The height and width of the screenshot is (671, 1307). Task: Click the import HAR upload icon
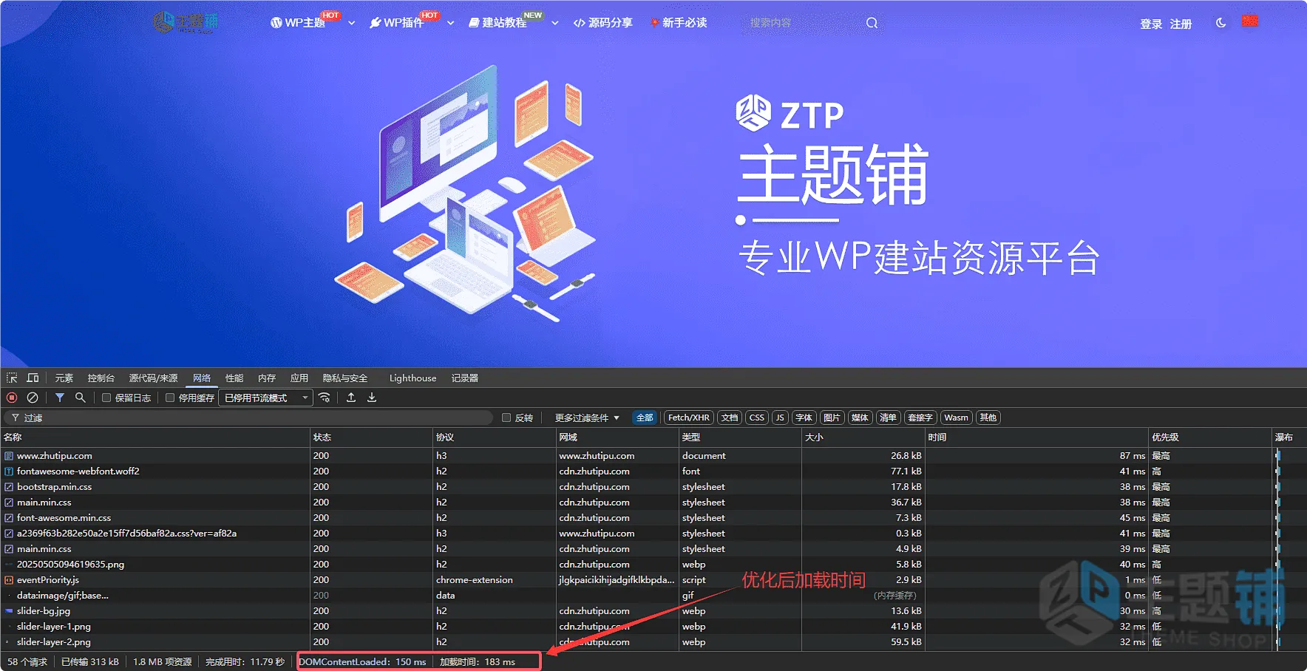pyautogui.click(x=351, y=398)
